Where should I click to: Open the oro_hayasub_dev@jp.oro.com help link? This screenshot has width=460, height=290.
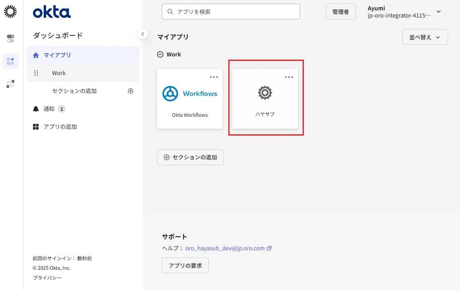(x=225, y=248)
